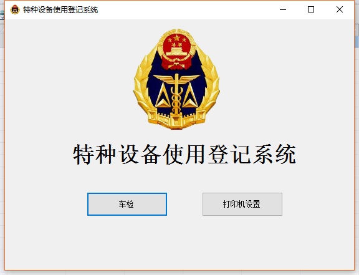Click the left wheat wreath of the badge
Screen dimensions: 359x275
point(143,88)
